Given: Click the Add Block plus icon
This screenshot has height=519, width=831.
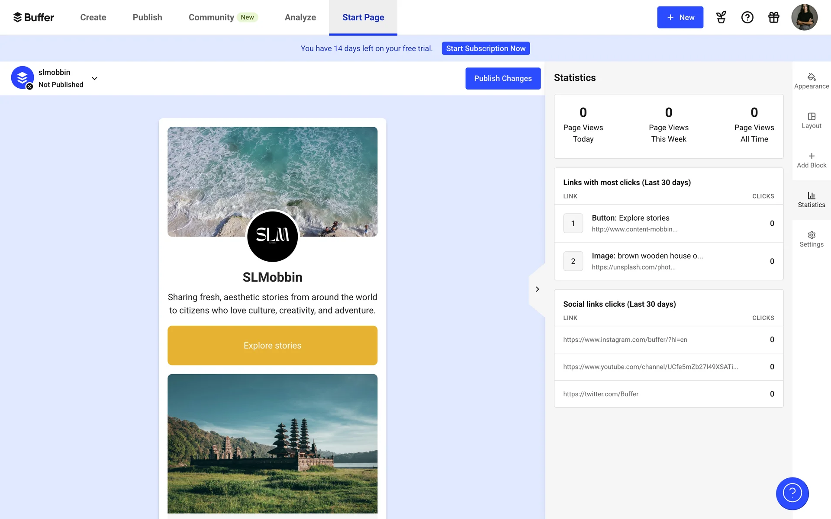Looking at the screenshot, I should [x=811, y=160].
